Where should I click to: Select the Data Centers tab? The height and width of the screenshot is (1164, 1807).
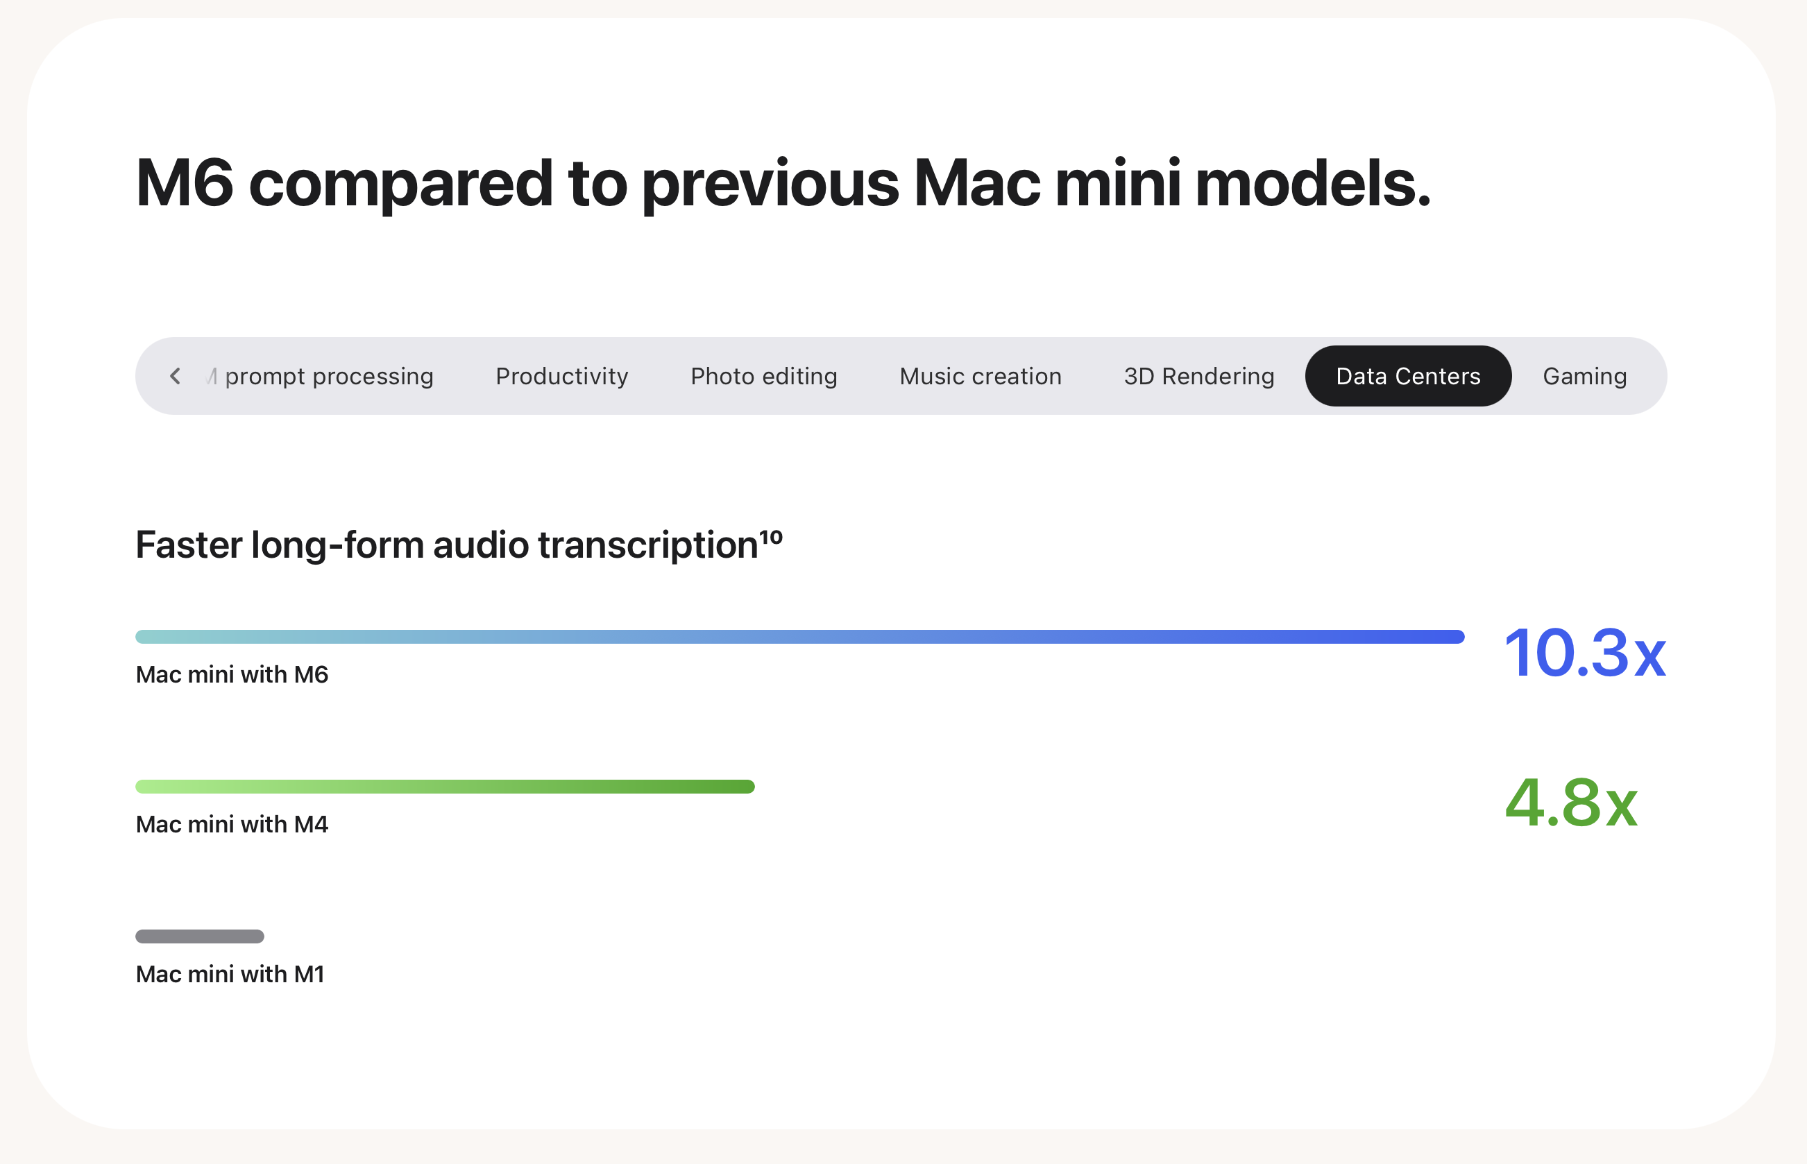tap(1408, 376)
